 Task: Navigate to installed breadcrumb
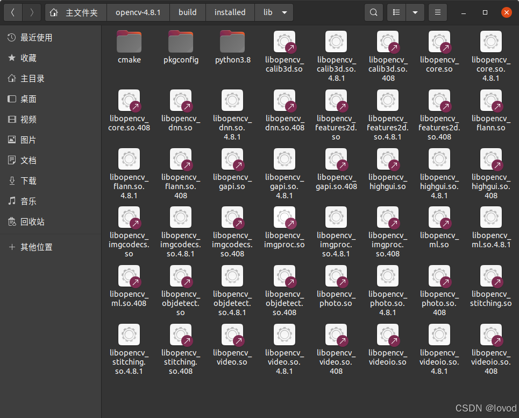coord(230,12)
